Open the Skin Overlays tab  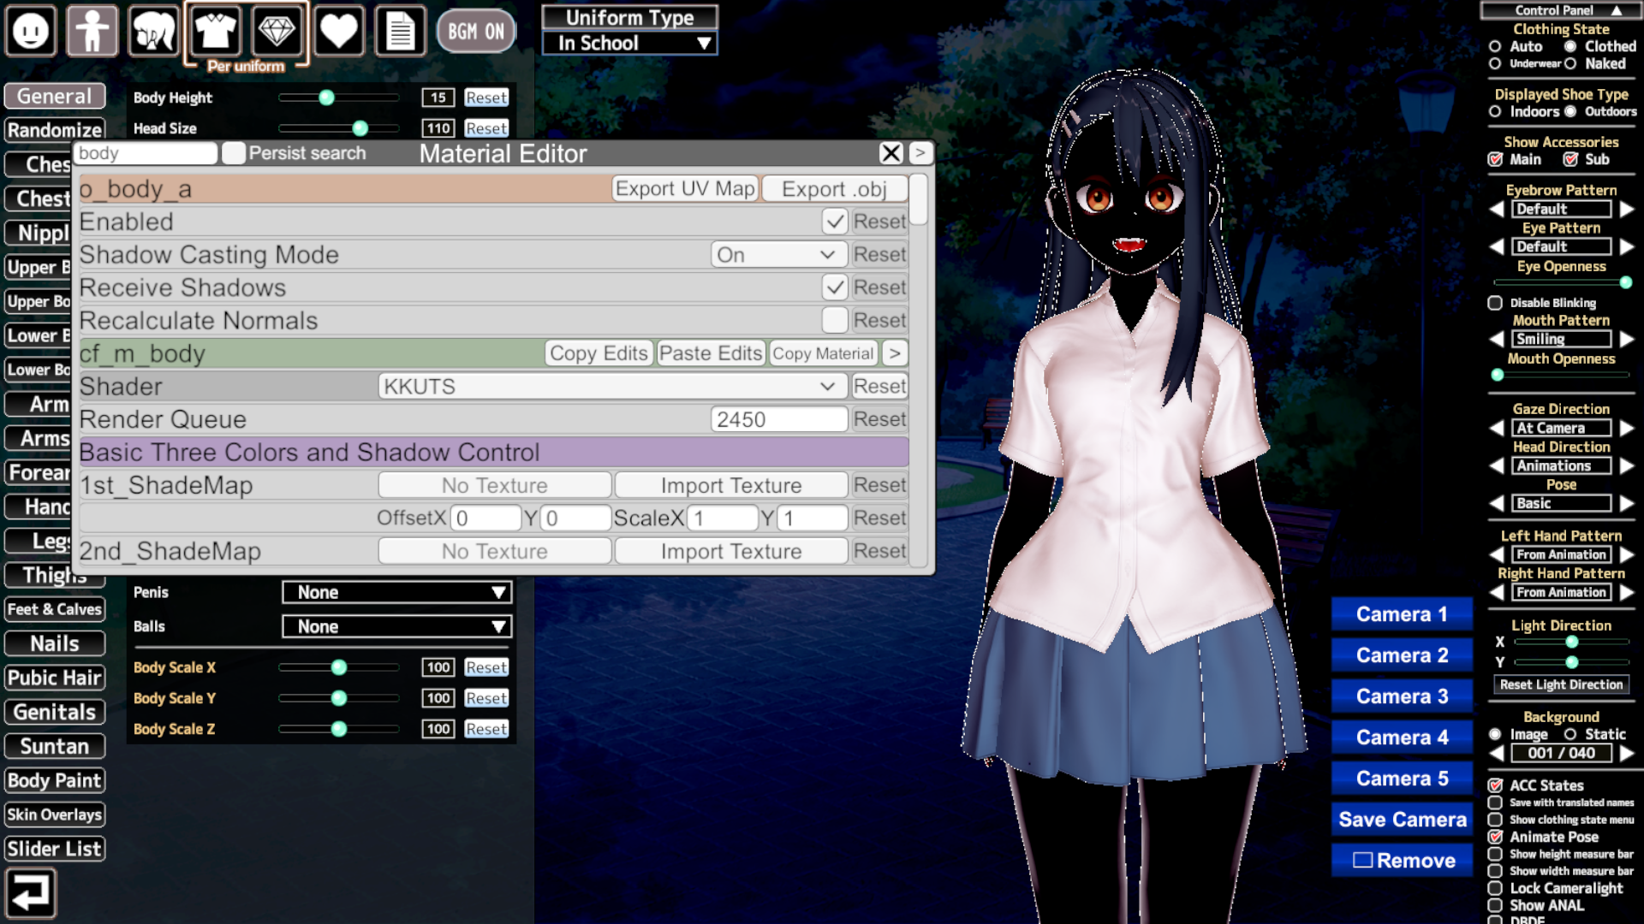pyautogui.click(x=55, y=814)
